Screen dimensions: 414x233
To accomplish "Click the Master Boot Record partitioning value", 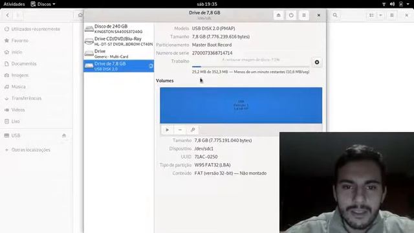I will coord(212,45).
